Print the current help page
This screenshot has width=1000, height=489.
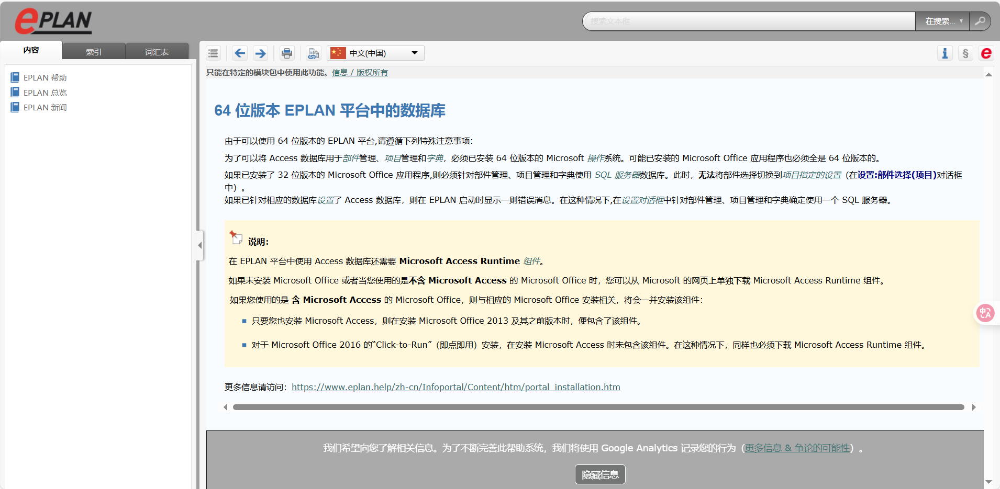point(287,53)
